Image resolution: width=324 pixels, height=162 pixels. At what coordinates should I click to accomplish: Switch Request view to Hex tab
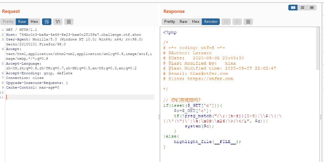tap(34, 21)
